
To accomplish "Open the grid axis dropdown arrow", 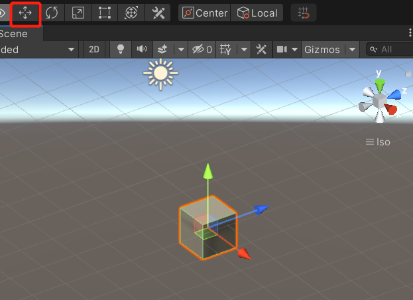I will 244,49.
